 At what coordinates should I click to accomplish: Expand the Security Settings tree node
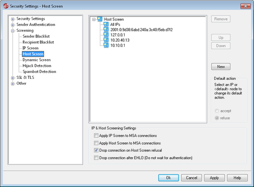click(13, 19)
